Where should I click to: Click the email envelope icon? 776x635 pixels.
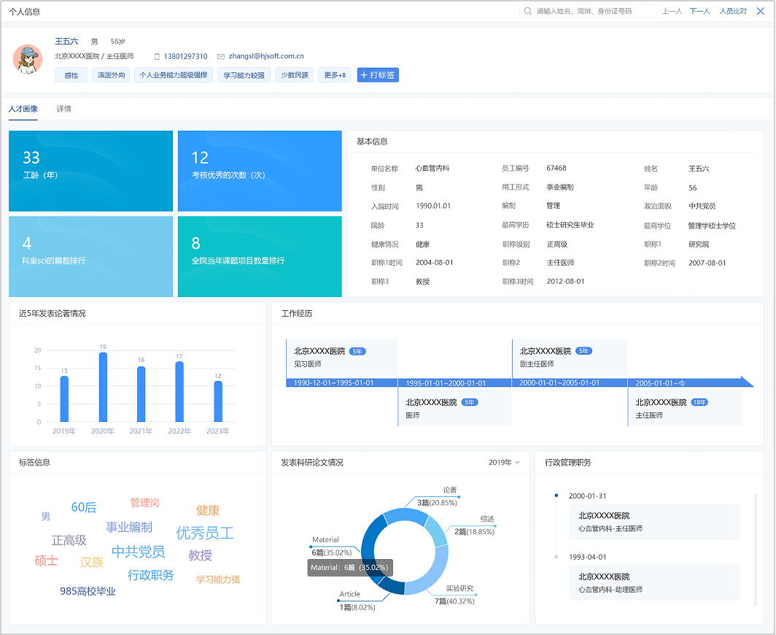221,56
